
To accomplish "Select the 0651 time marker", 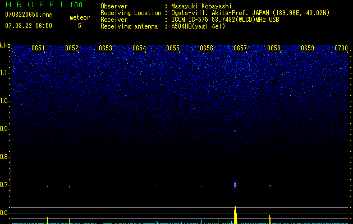I will (38, 48).
